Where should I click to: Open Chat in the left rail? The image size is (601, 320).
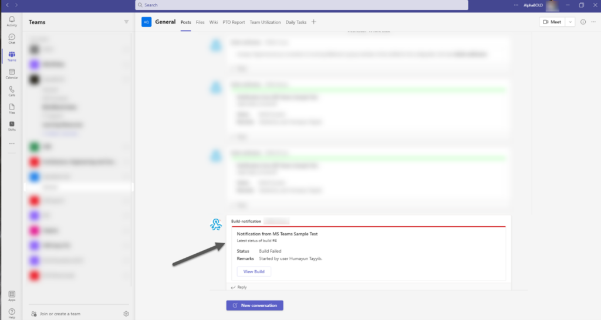tap(12, 39)
